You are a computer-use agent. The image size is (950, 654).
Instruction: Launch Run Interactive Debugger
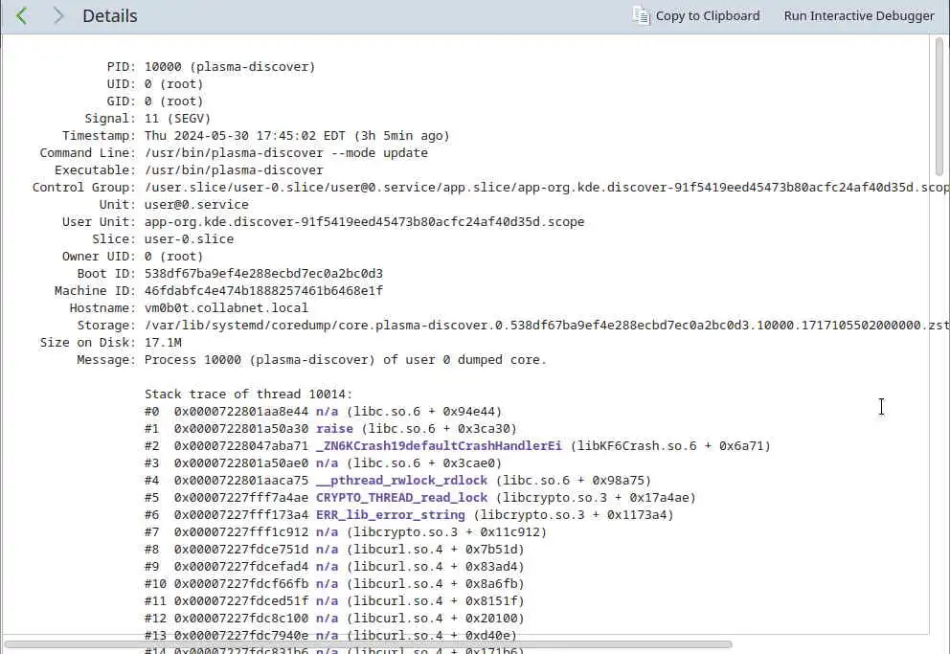[858, 15]
